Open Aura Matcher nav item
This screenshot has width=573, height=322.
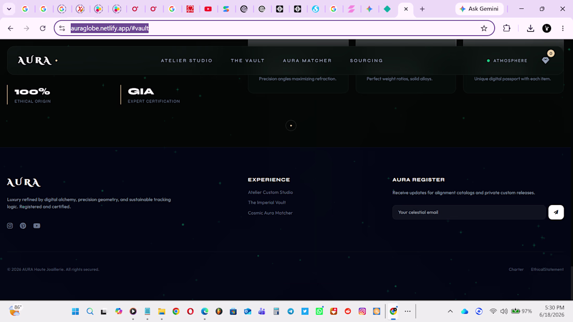pyautogui.click(x=307, y=61)
